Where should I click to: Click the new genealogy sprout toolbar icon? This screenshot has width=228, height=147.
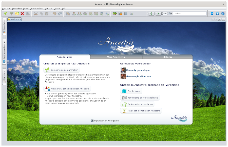[x=6, y=13]
